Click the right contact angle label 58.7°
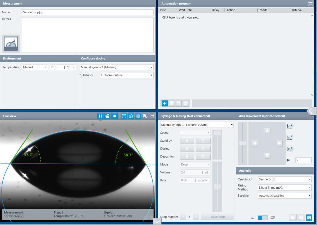Viewport: 317px width, 225px height. pyautogui.click(x=128, y=155)
